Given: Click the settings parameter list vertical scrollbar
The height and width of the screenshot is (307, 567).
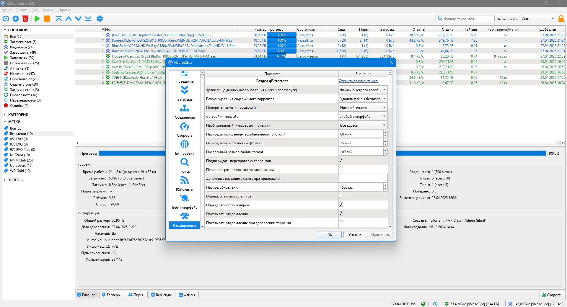Looking at the screenshot, I should pos(390,150).
